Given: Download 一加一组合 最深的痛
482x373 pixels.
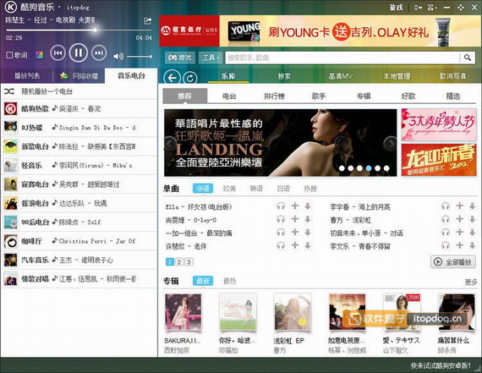Looking at the screenshot, I should click(x=308, y=232).
